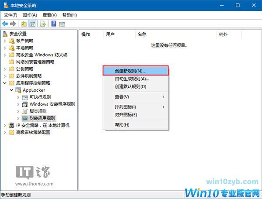This screenshot has width=262, height=199.
Task: Expand the 脚本规则 node
Action: click(18, 111)
